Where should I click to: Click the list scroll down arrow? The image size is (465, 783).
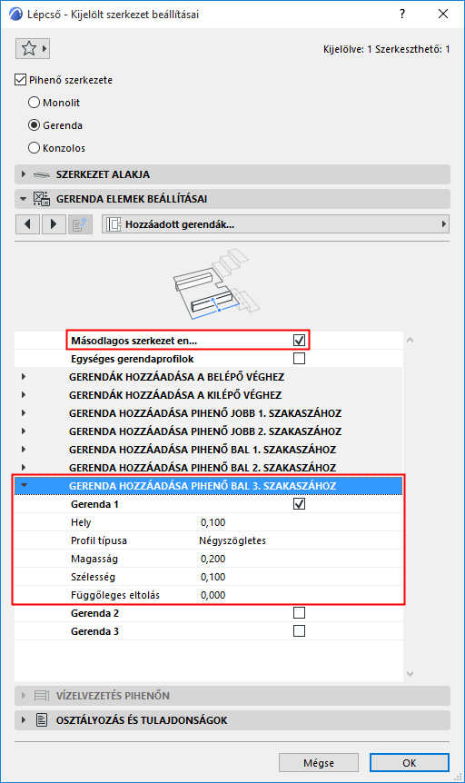click(411, 674)
